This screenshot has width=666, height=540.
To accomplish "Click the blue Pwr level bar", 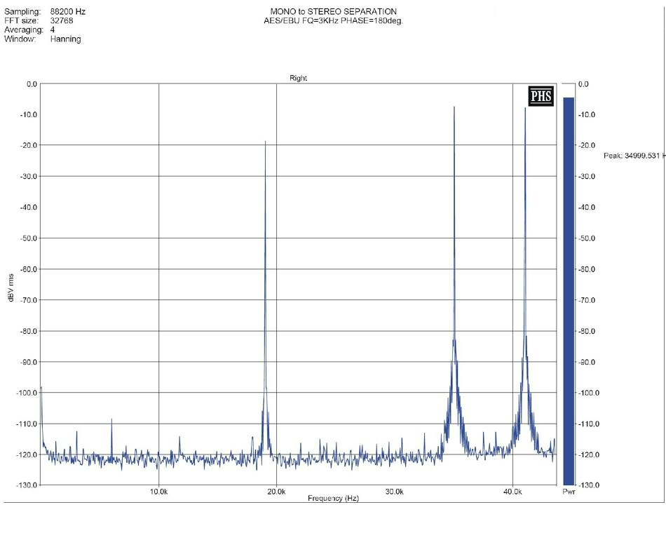I will 569,291.
